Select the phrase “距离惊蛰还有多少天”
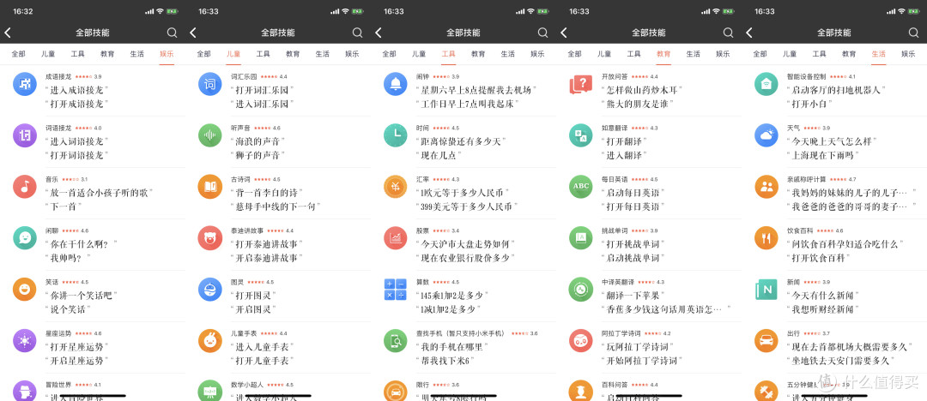927x401 pixels. pos(463,141)
